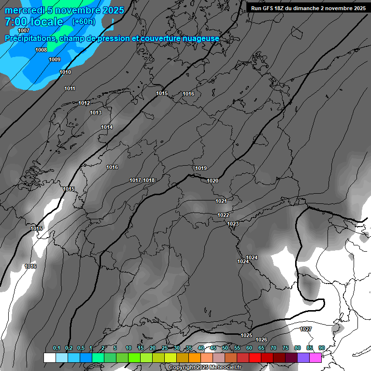Click the Run GFS 18Z header banner

pos(308,8)
